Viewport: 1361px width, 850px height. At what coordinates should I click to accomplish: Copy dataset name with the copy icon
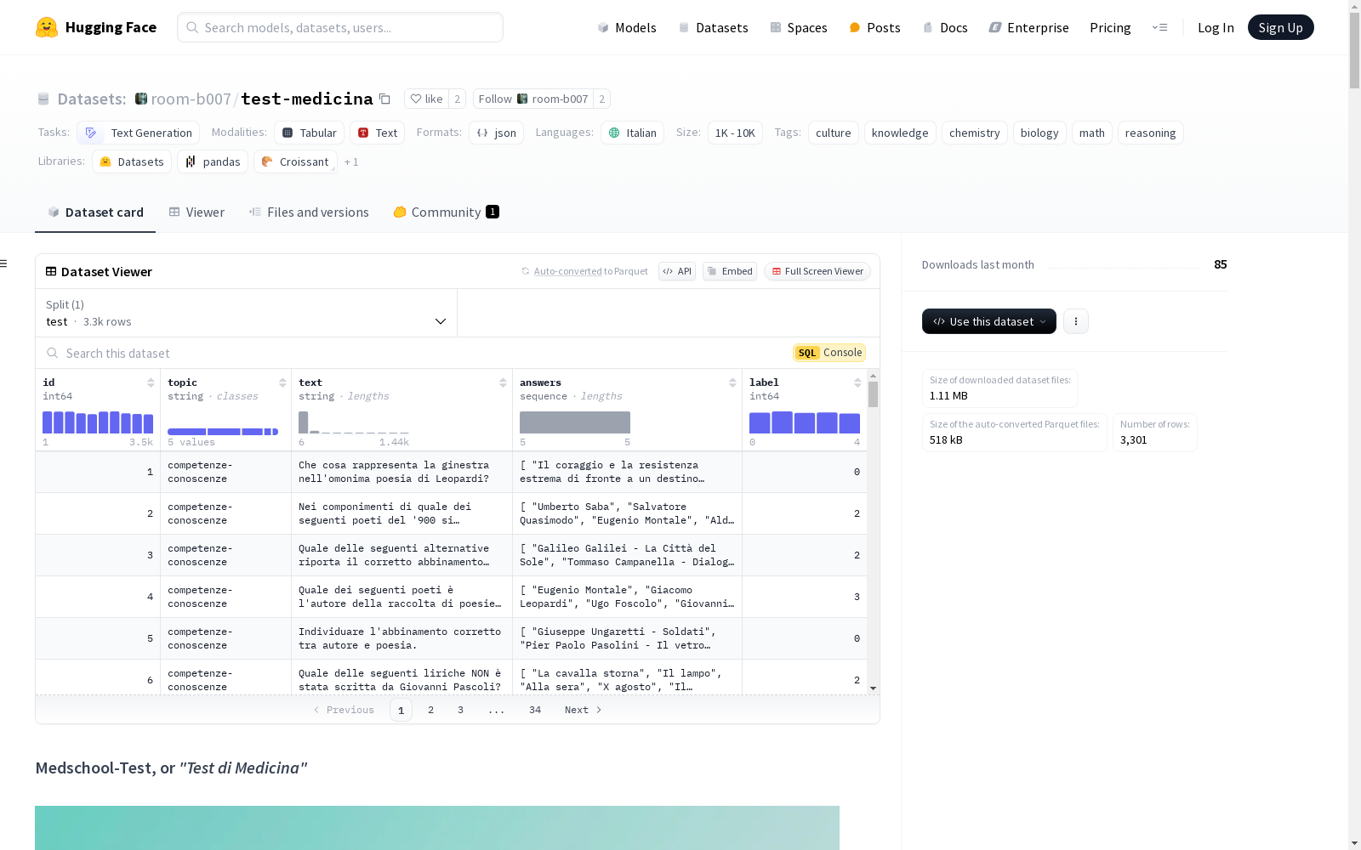pyautogui.click(x=384, y=99)
